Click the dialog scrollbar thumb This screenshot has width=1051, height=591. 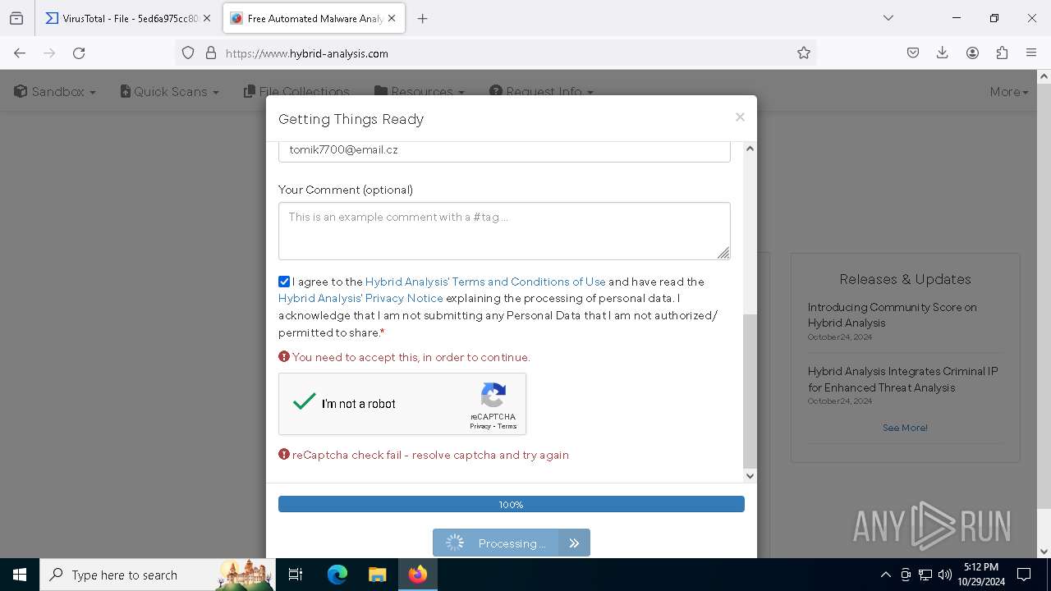click(750, 392)
